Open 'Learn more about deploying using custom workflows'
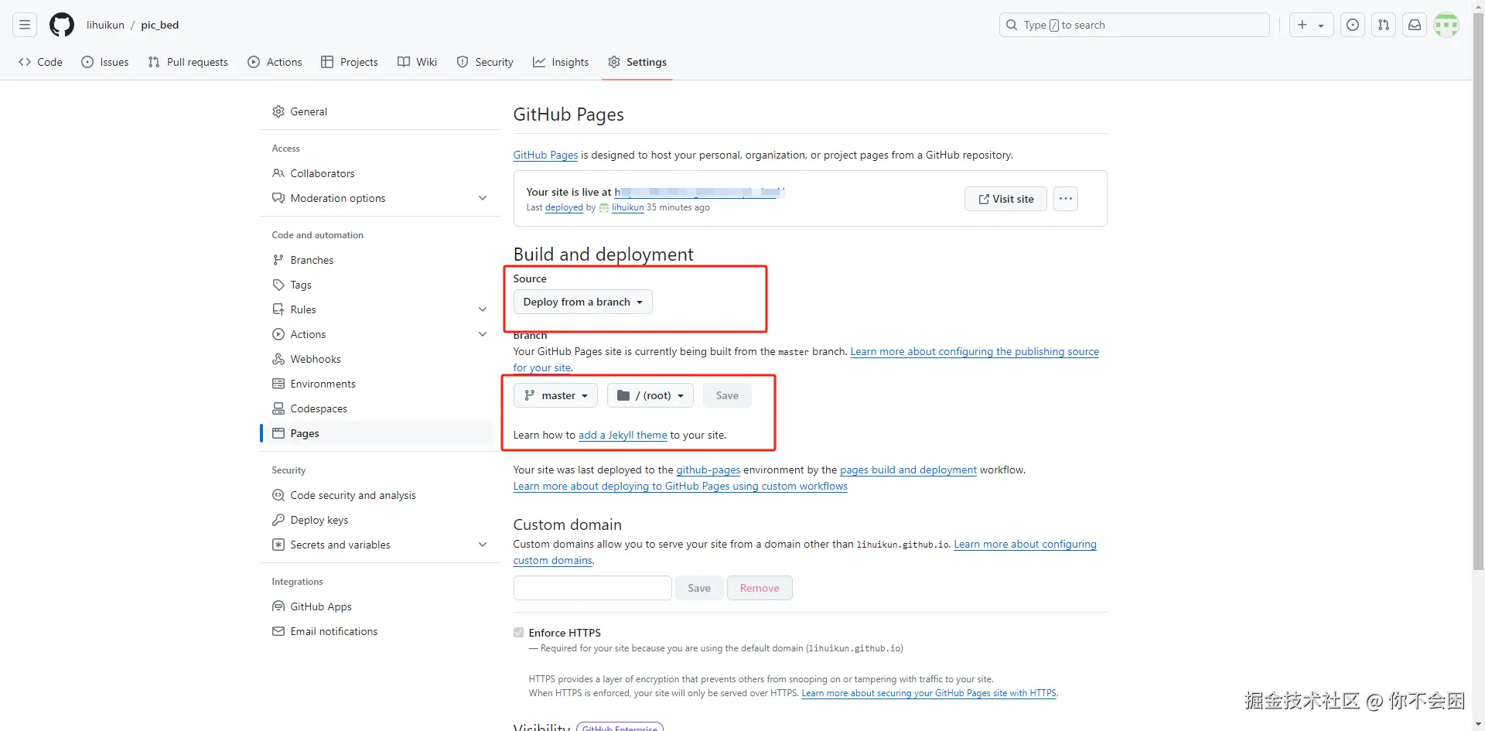Viewport: 1485px width, 731px height. (x=681, y=486)
